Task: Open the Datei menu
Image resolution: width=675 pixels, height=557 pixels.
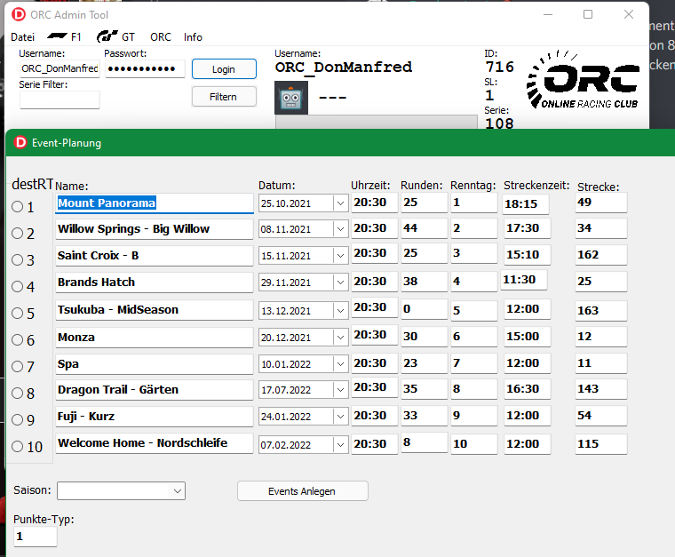Action: [x=22, y=37]
